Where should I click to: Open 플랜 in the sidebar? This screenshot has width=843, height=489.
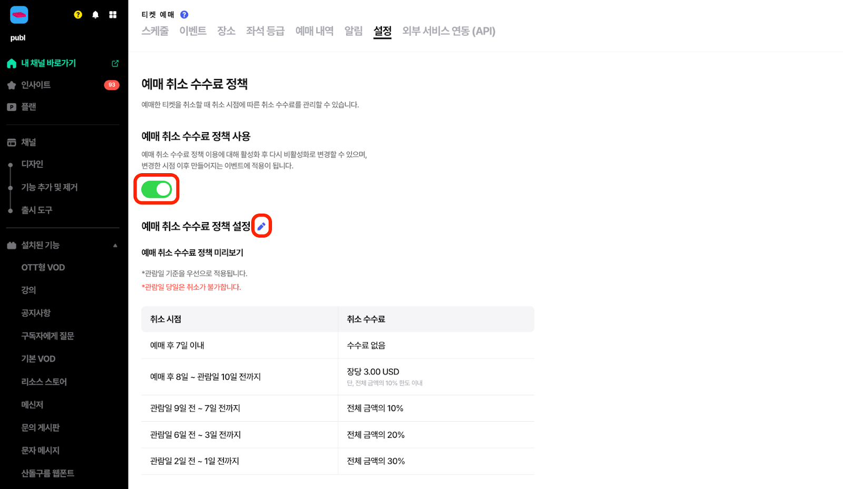click(x=28, y=107)
